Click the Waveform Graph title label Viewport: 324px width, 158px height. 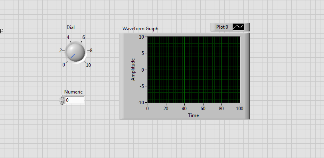[140, 29]
